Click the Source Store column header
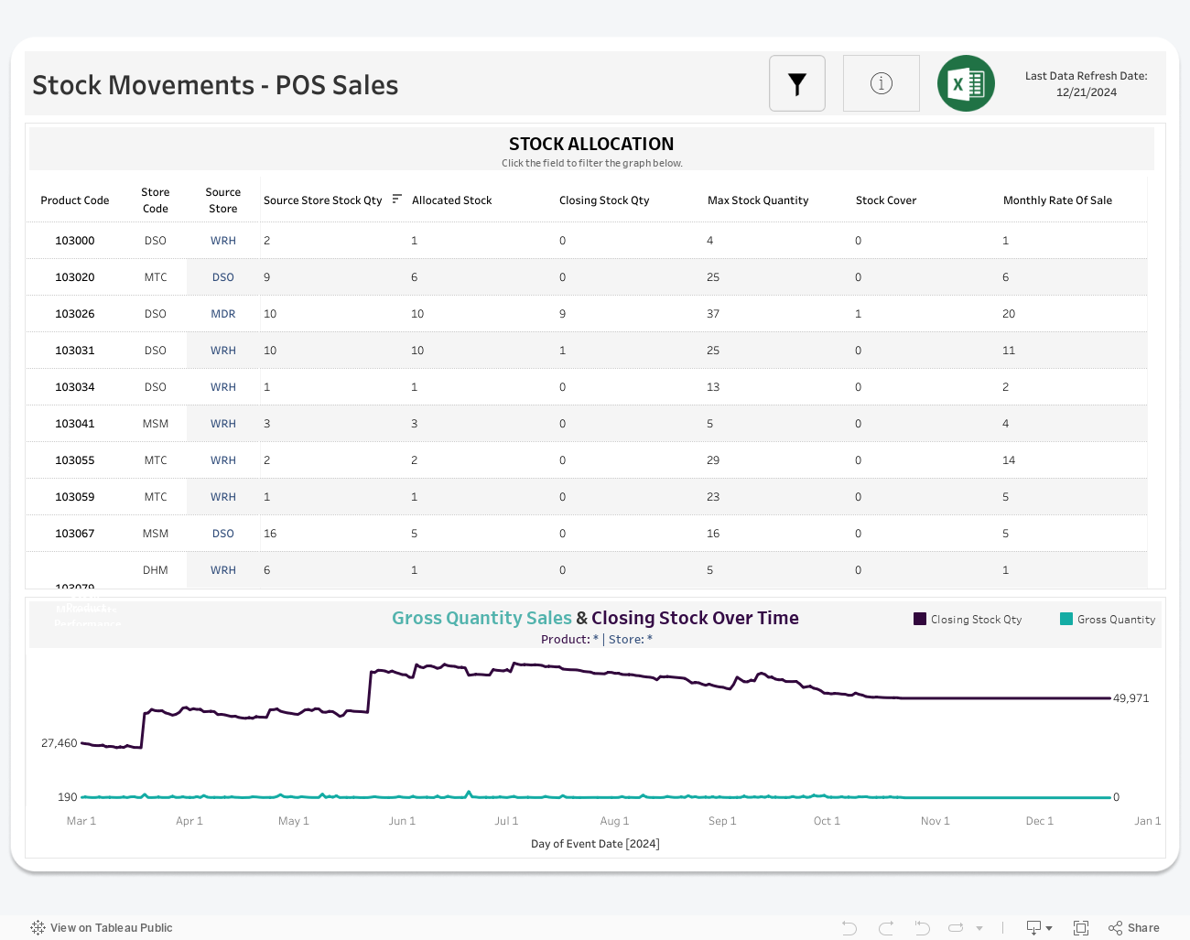This screenshot has width=1190, height=940. click(223, 200)
